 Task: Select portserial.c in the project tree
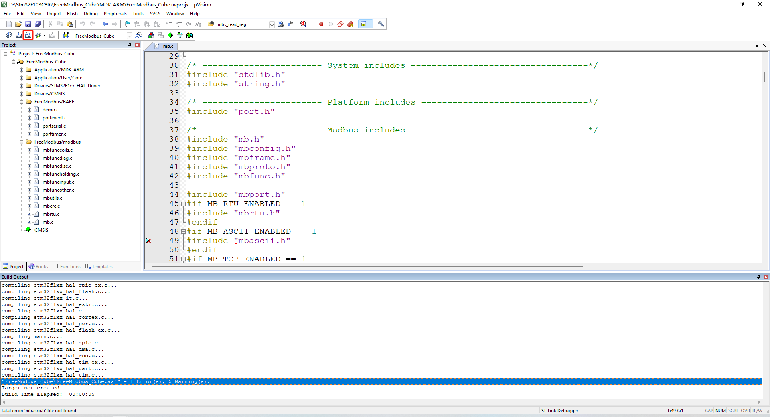pyautogui.click(x=54, y=126)
